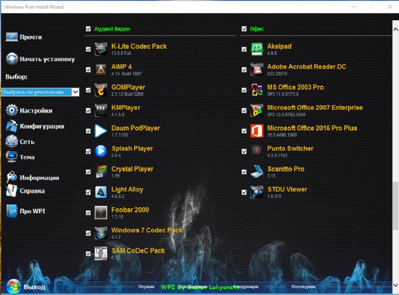Viewport: 399px width, 295px height.
Task: Toggle the Foobar 2000 checkbox
Action: pos(88,213)
